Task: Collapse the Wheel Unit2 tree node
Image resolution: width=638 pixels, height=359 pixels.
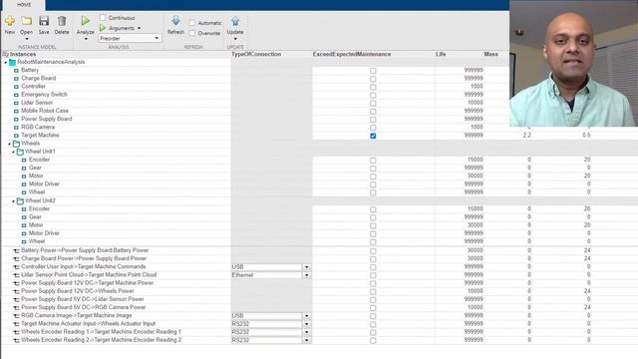Action: pyautogui.click(x=13, y=201)
